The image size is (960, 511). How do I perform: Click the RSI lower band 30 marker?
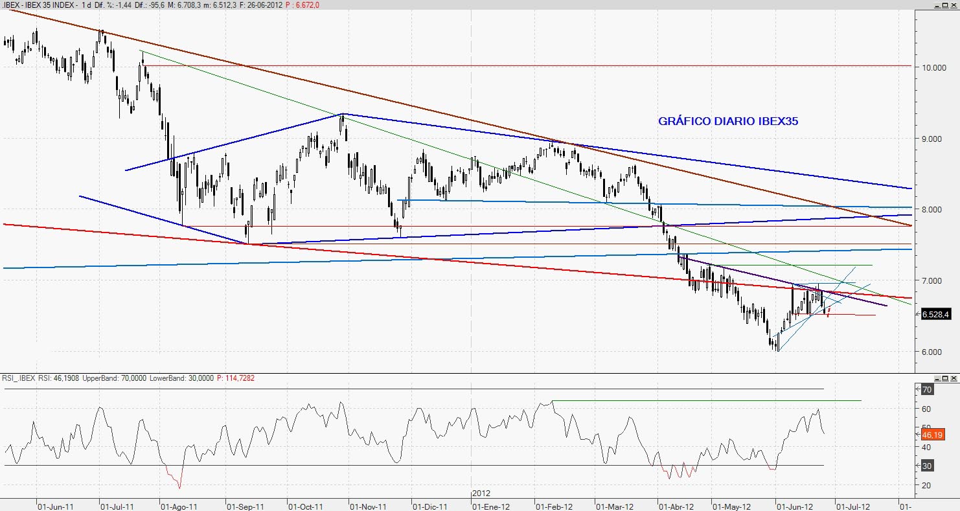tap(926, 466)
